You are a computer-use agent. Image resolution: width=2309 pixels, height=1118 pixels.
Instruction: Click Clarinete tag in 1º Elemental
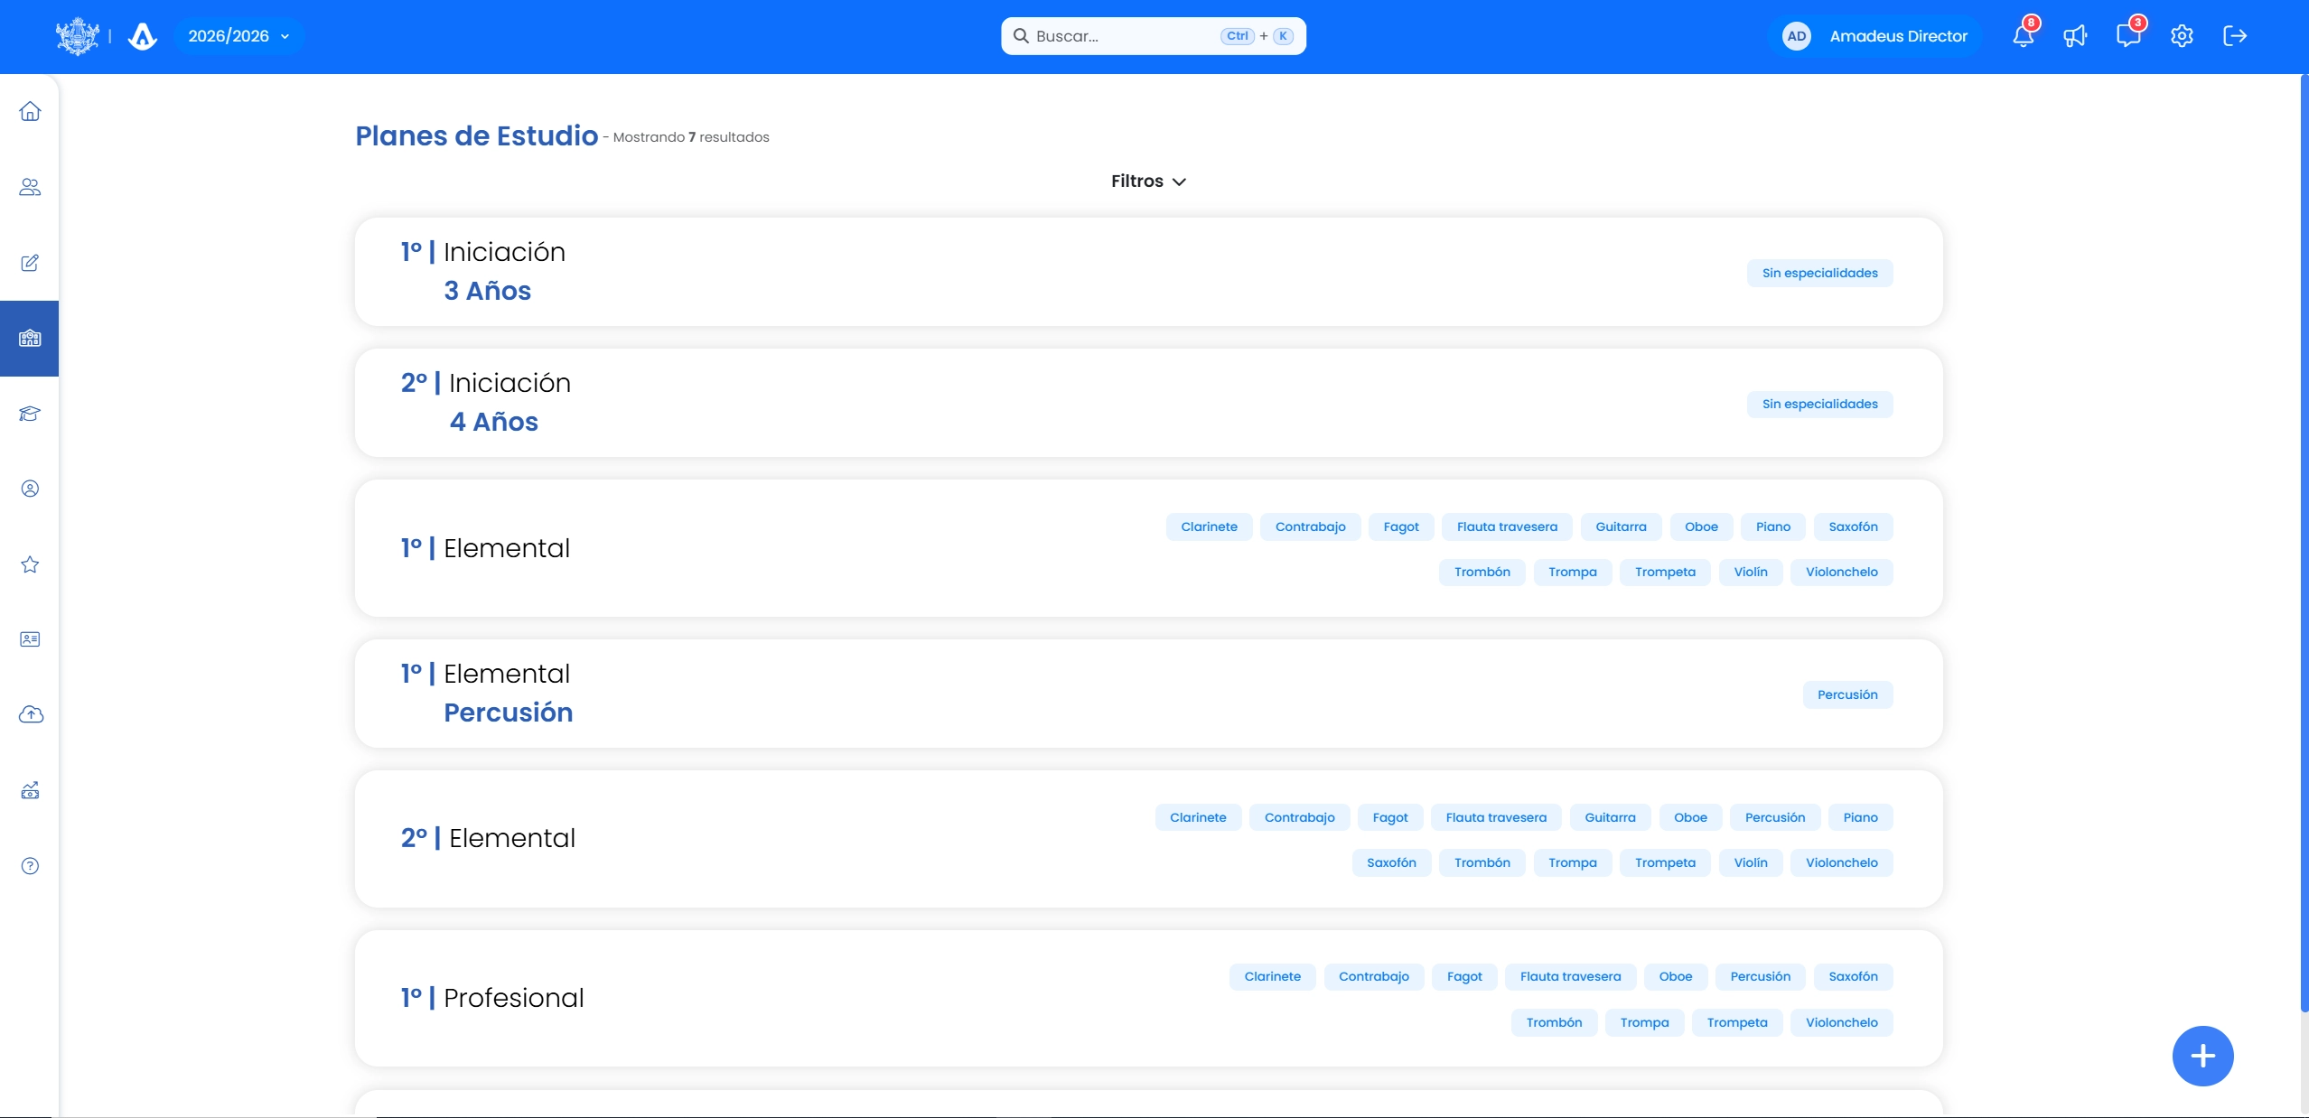tap(1209, 526)
